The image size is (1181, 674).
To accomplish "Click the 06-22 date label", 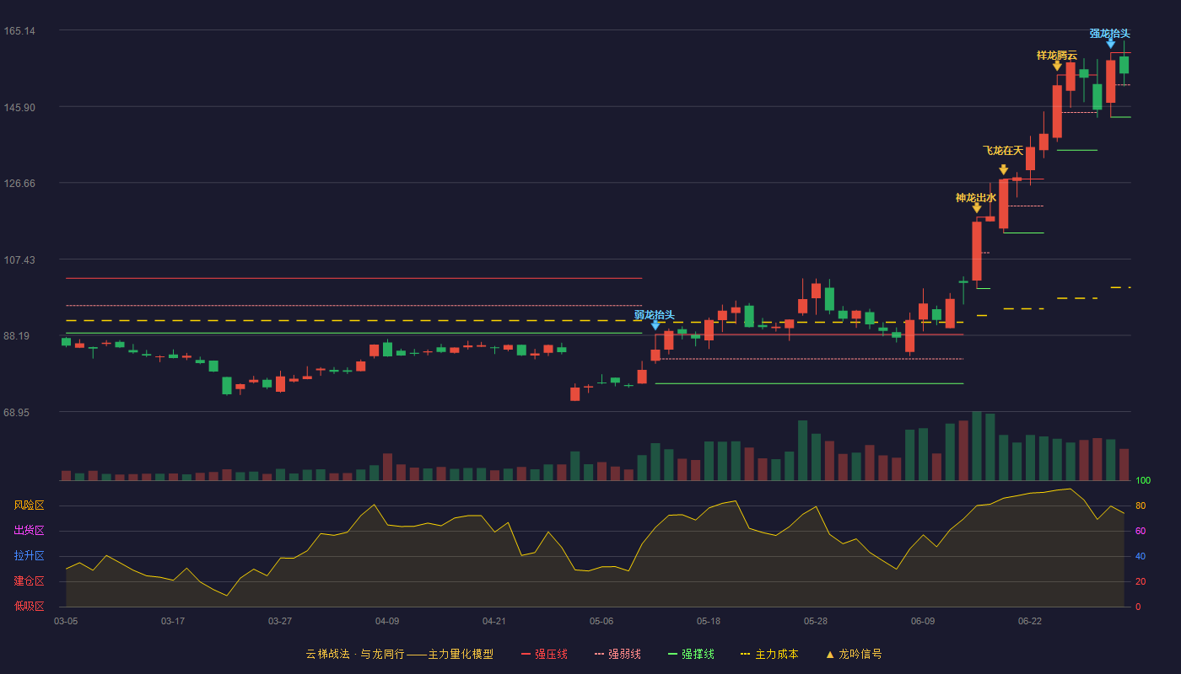I will pyautogui.click(x=1030, y=621).
